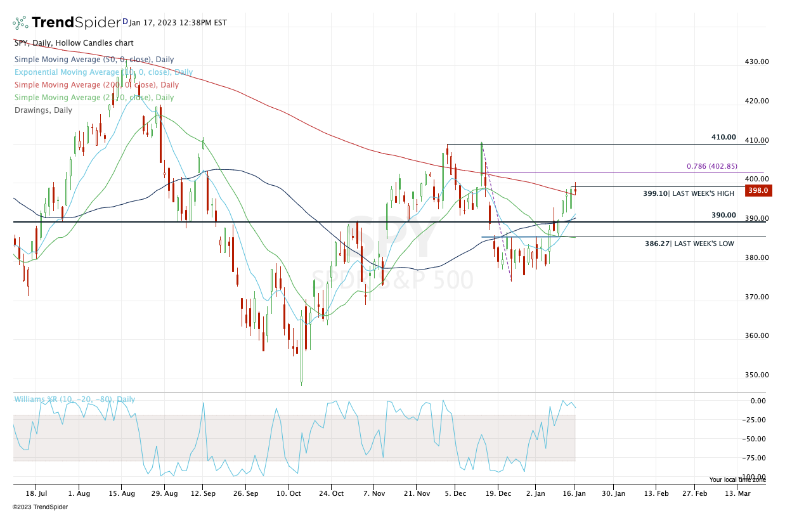
Task: Click the 7. Nov date axis label
Action: (x=374, y=493)
